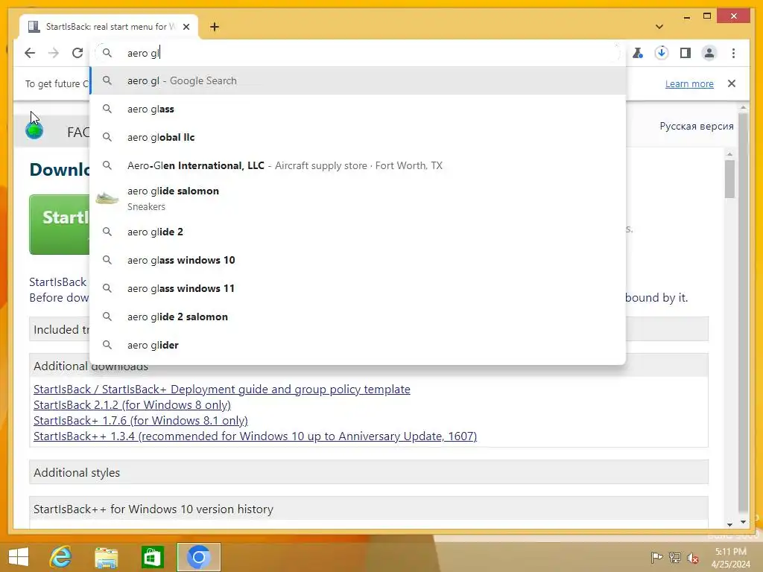Open File Explorer from taskbar
This screenshot has height=572, width=763.
point(106,557)
